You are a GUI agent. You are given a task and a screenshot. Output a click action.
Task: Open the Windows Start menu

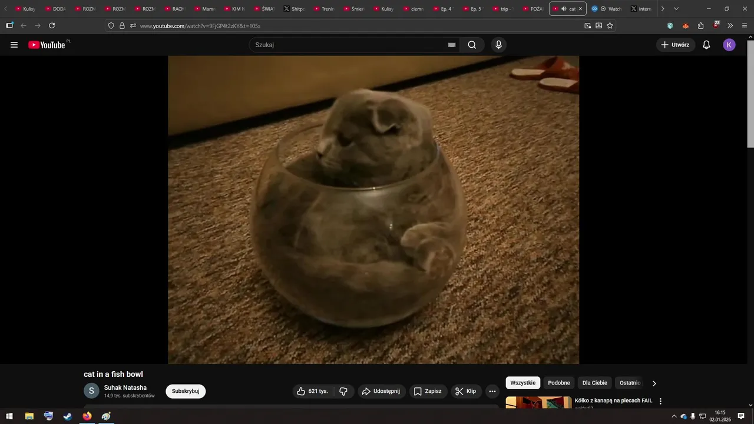pyautogui.click(x=9, y=416)
